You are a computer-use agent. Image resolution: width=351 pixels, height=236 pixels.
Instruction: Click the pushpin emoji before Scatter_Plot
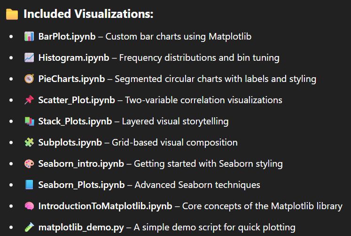[x=29, y=100]
